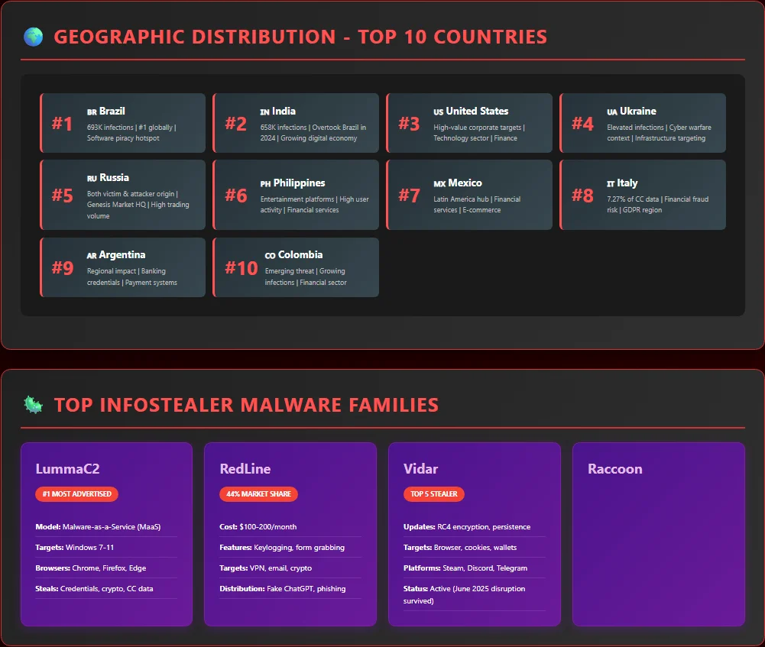Click Brazil's '693K infections' description text
Image resolution: width=765 pixels, height=647 pixels.
pos(131,133)
